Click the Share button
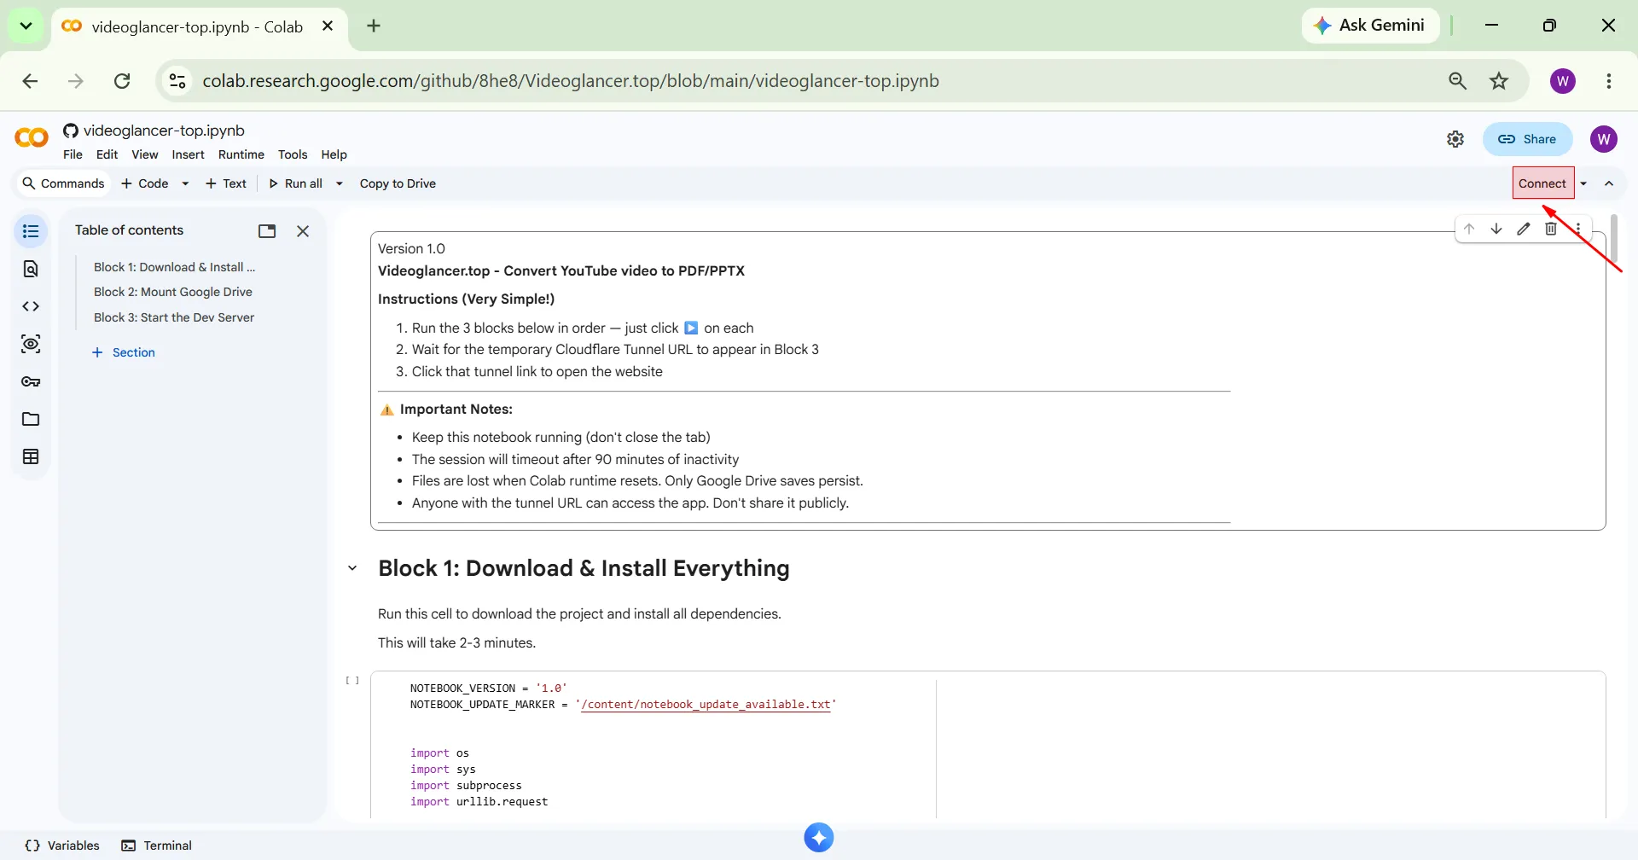This screenshot has width=1638, height=860. [x=1527, y=139]
